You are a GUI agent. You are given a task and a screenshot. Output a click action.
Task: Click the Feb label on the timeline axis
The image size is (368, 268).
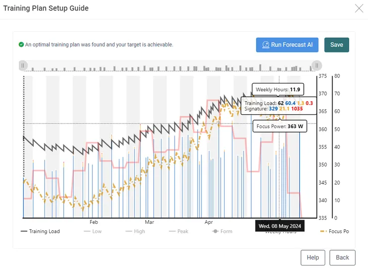(93, 222)
